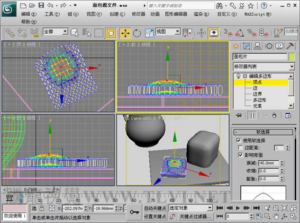Open the MAXScript menu
Screen dimensions: 300x223
tap(258, 14)
